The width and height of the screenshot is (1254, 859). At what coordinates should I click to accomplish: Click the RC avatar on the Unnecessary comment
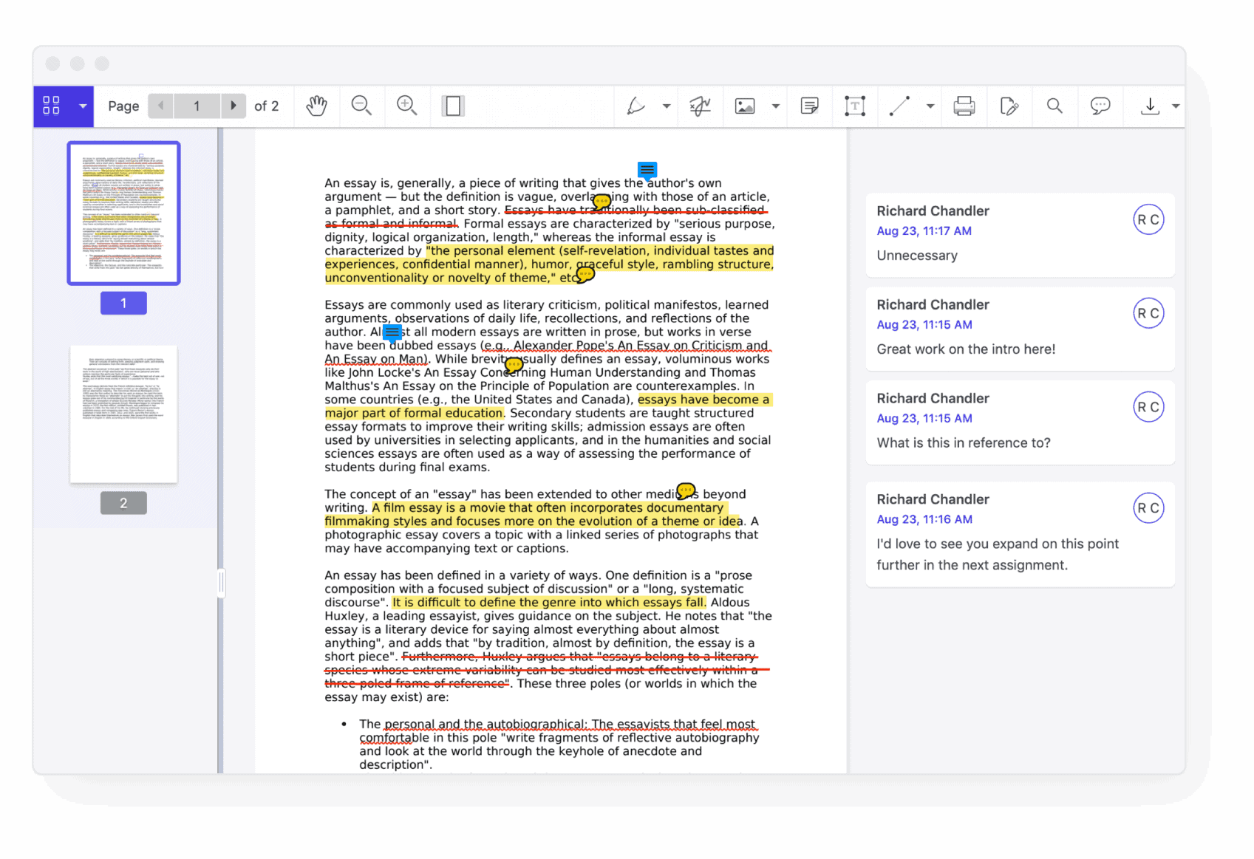coord(1148,219)
